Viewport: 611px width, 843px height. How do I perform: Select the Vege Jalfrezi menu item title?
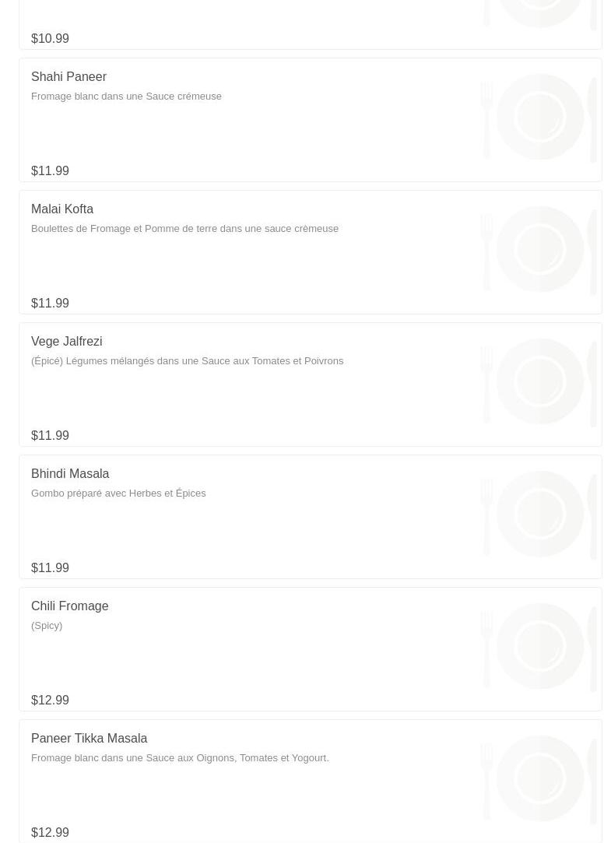(x=66, y=341)
